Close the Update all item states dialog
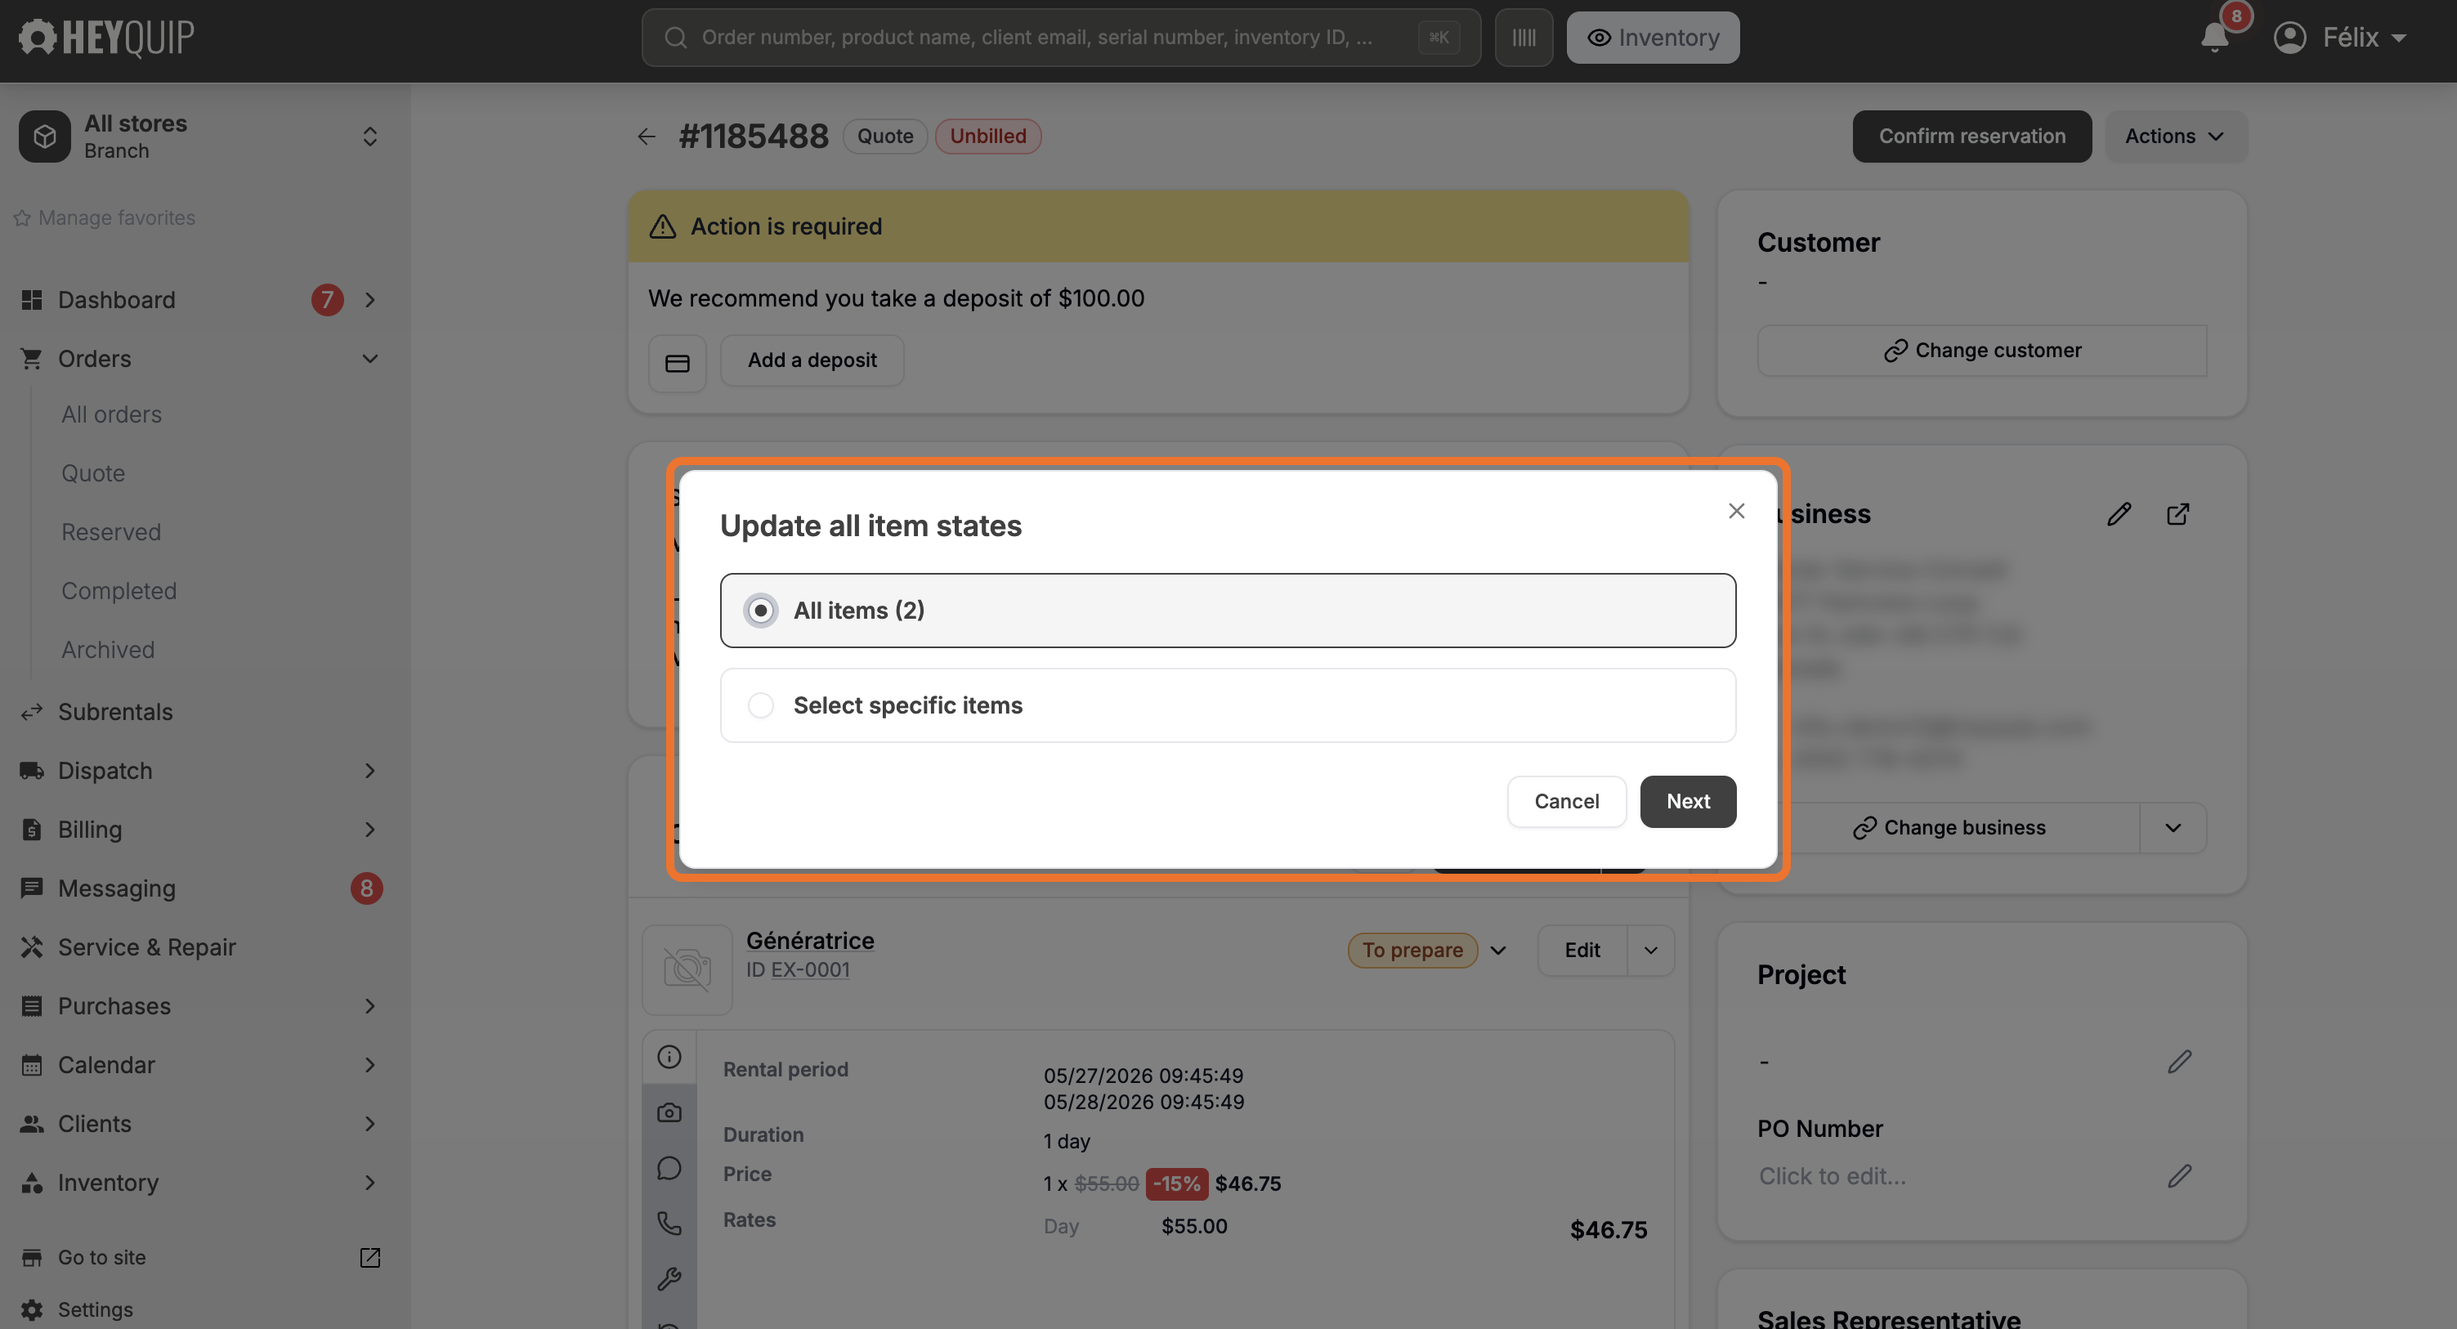 pos(1736,512)
